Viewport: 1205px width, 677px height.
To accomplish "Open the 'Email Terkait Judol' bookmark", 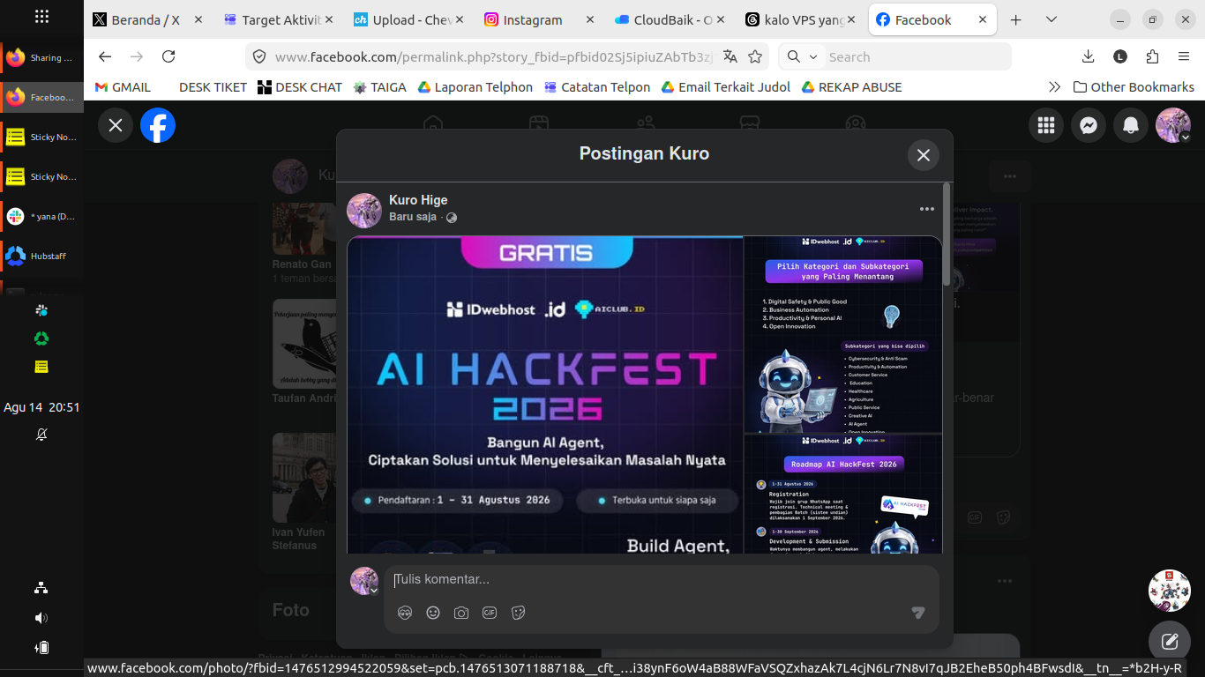I will pos(726,87).
